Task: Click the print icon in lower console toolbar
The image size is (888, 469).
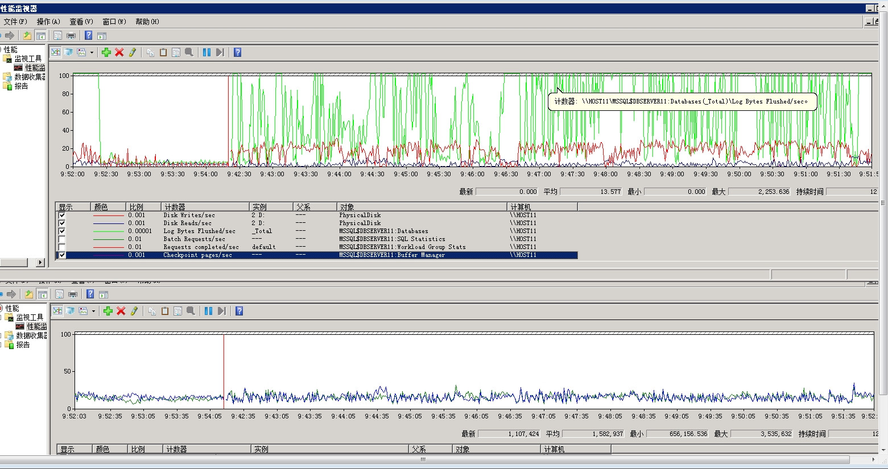Action: pyautogui.click(x=73, y=294)
